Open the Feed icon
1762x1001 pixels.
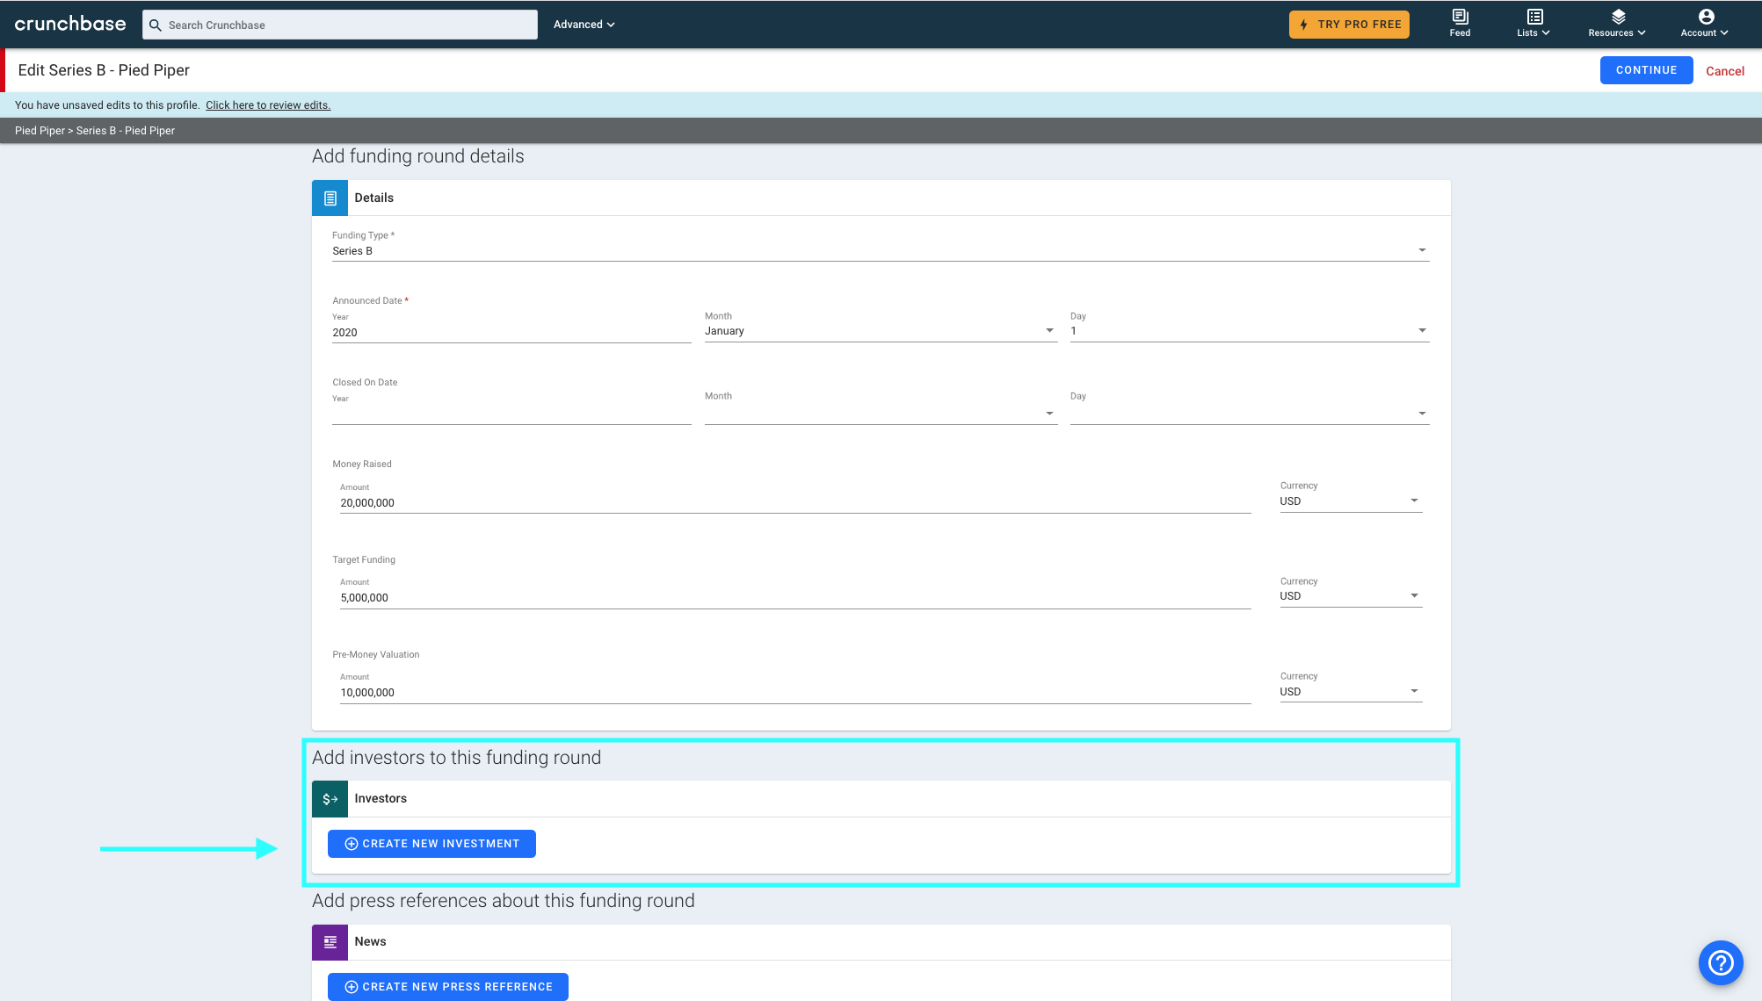[x=1460, y=17]
